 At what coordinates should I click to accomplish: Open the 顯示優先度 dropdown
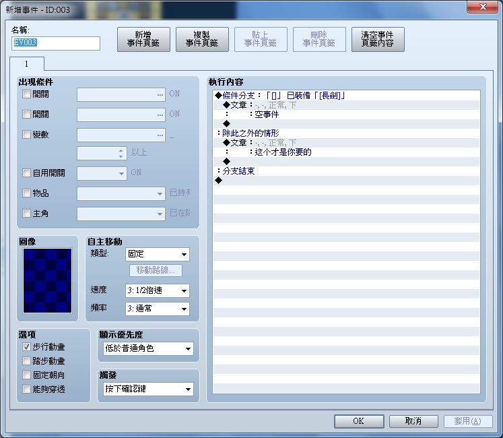[149, 348]
